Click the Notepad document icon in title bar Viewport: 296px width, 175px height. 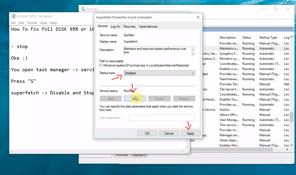click(x=13, y=16)
